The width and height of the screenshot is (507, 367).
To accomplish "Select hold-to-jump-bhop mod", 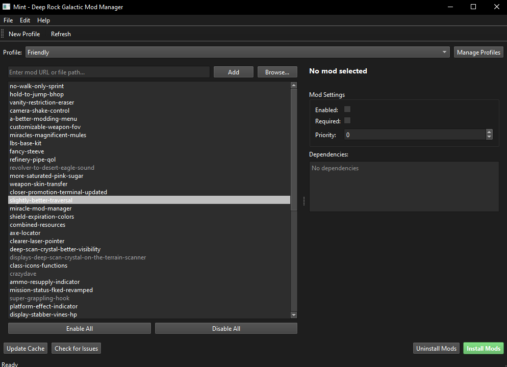I will 149,94.
